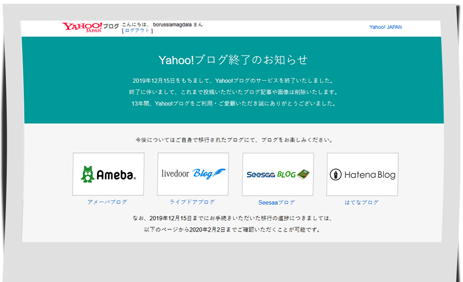Open the Yahoo! JAPAN link at top right
Screen dimensions: 463x282
[x=385, y=27]
